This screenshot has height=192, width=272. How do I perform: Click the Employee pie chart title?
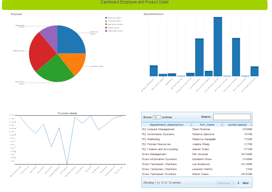(x=16, y=14)
